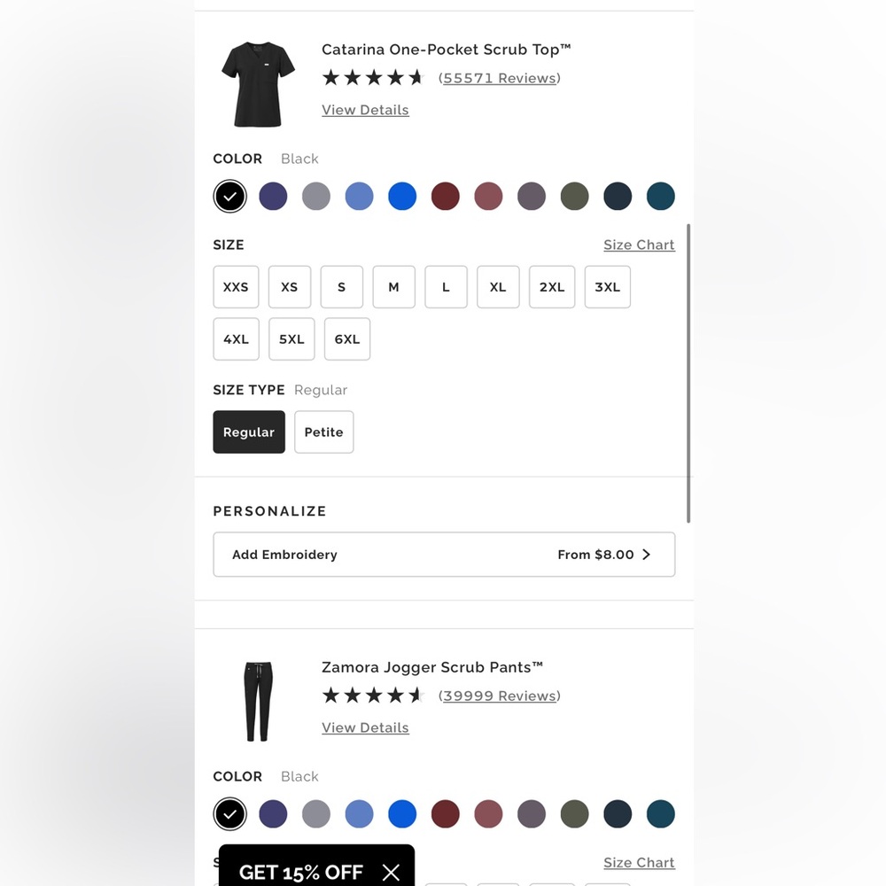Image resolution: width=886 pixels, height=886 pixels.
Task: Select the bright royal blue top color
Action: coord(402,196)
